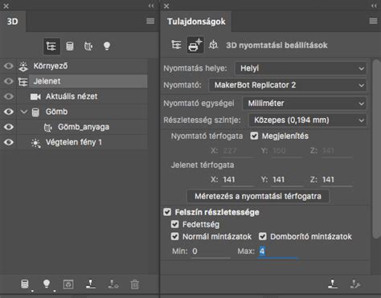Click Méretezés a nyomtatási térfogatra button
The width and height of the screenshot is (381, 298).
click(258, 196)
